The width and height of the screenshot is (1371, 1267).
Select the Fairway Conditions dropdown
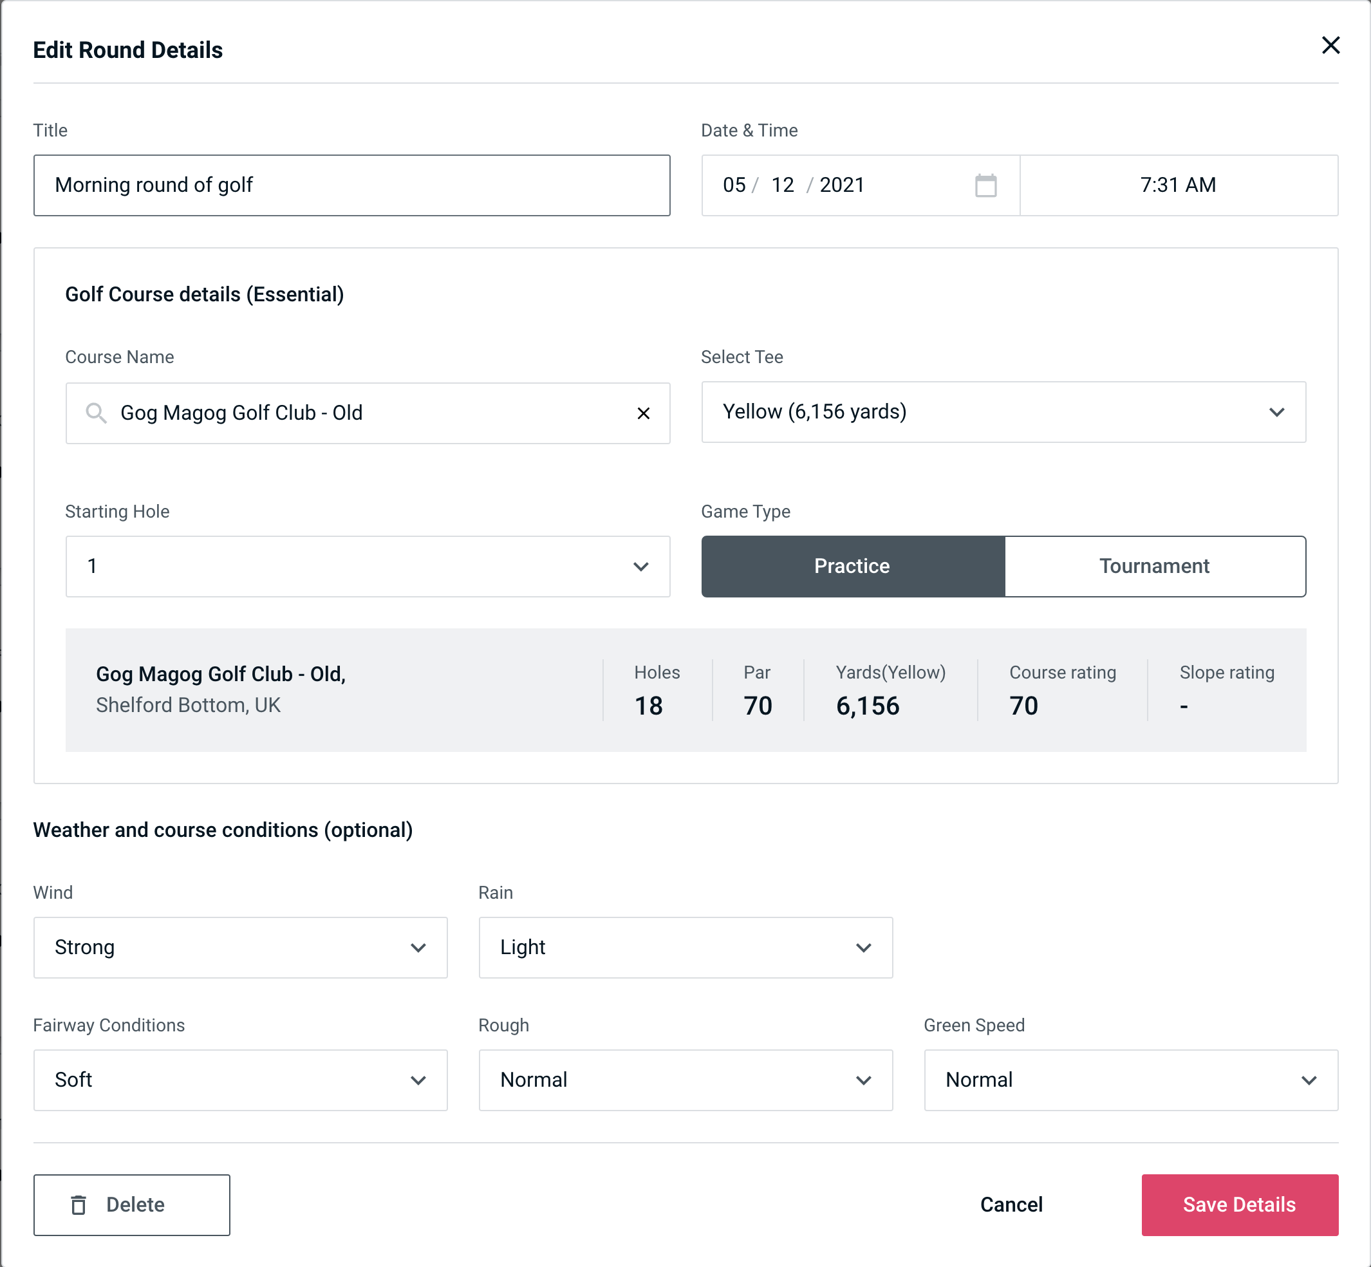(240, 1080)
